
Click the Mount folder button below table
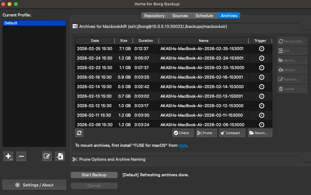click(260, 133)
